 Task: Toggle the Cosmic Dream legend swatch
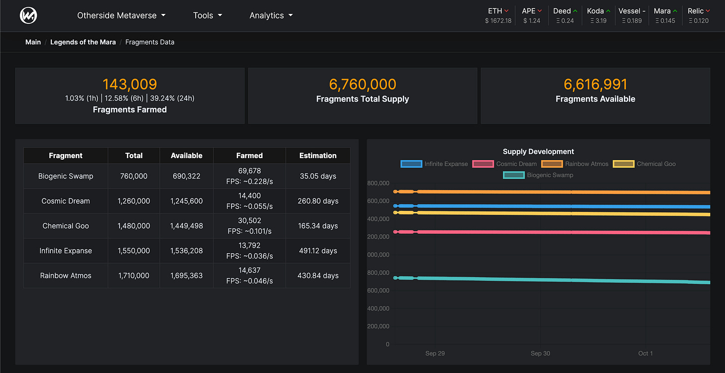coord(483,164)
